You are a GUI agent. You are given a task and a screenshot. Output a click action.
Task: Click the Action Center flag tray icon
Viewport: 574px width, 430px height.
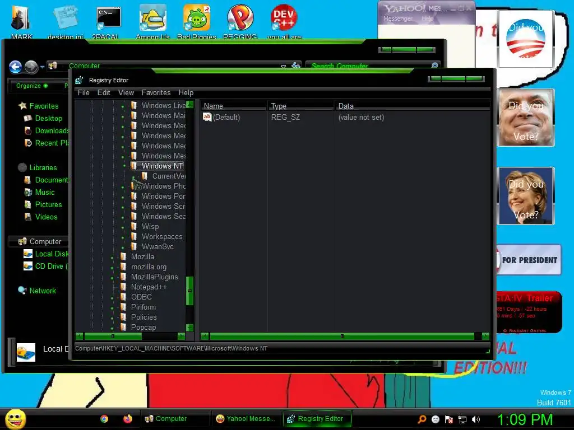point(449,419)
